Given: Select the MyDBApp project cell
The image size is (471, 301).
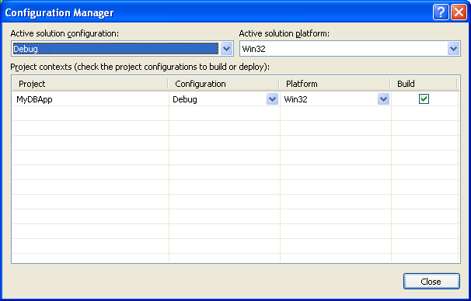Looking at the screenshot, I should click(90, 99).
